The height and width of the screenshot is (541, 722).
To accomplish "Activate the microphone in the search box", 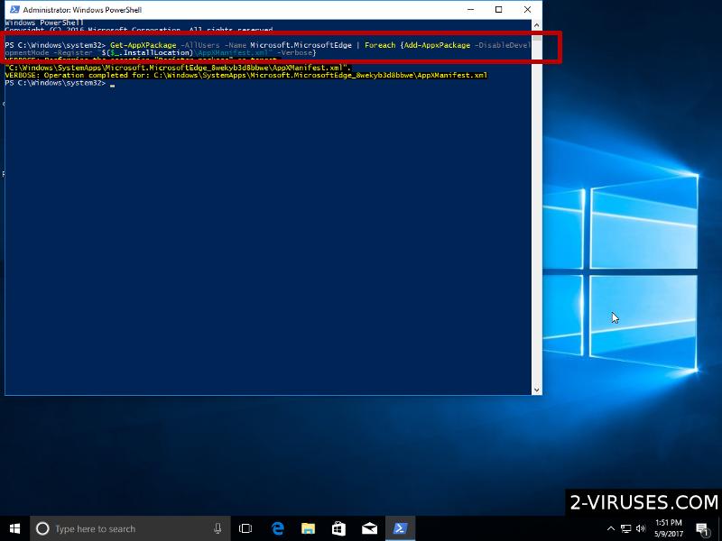I will (x=218, y=528).
